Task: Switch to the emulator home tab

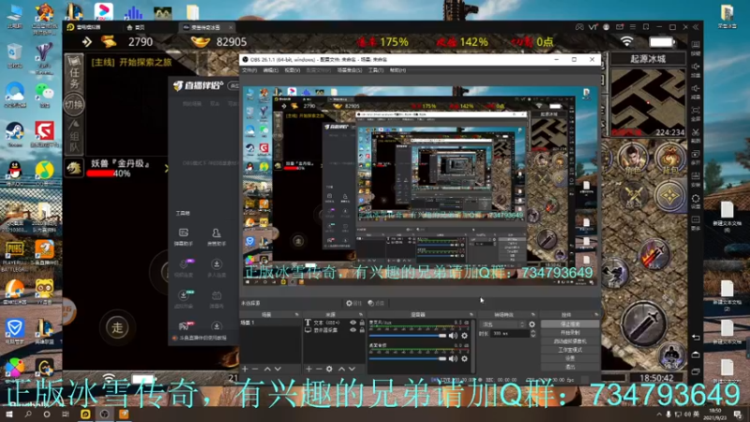Action: click(136, 27)
